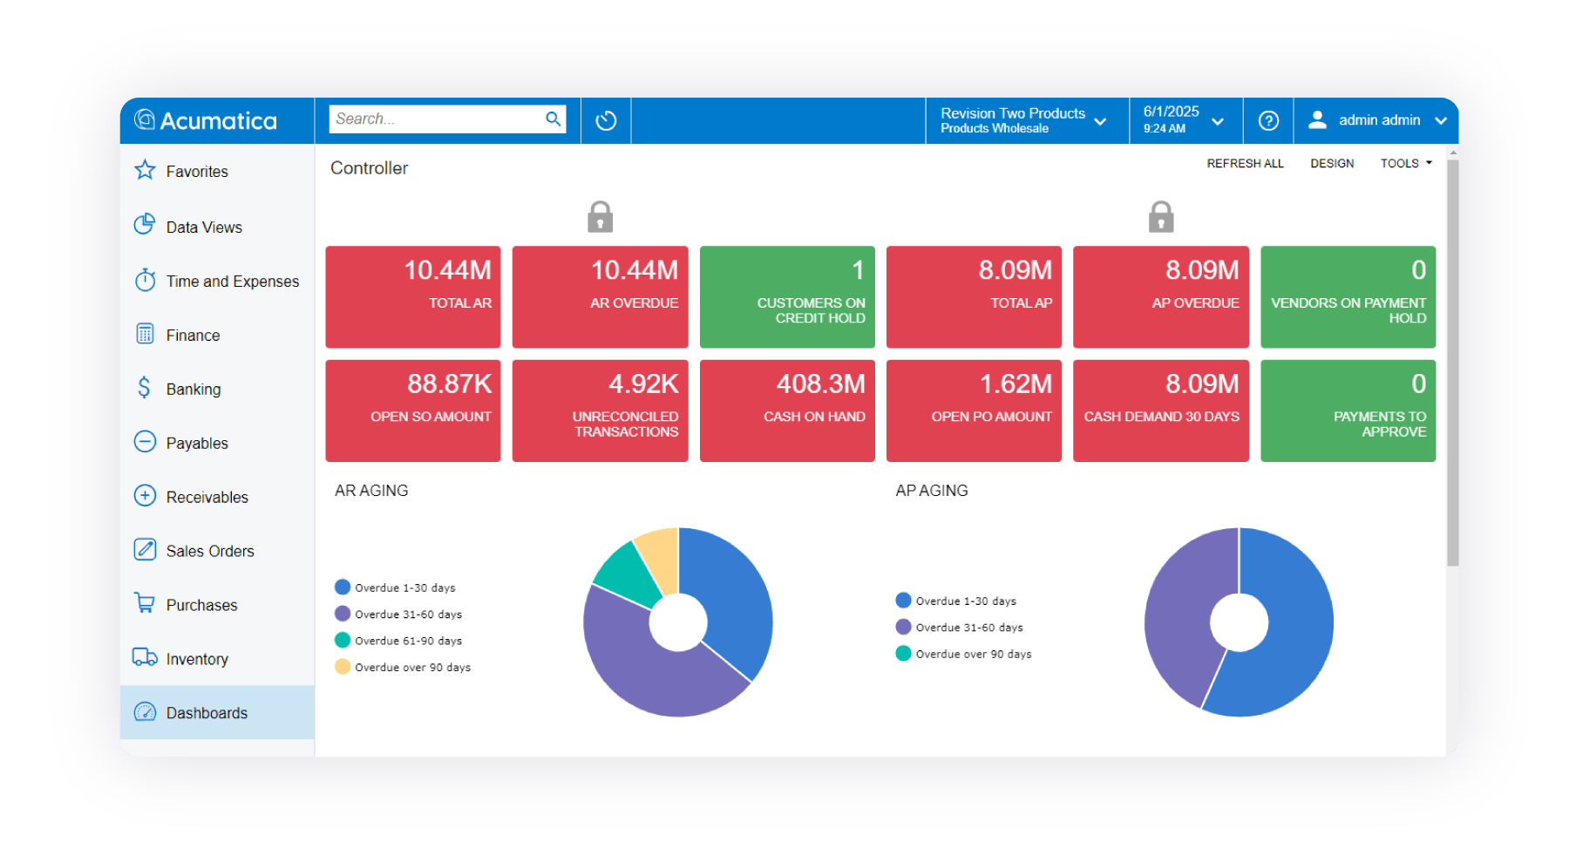This screenshot has width=1569, height=849.
Task: Click the Payables minus-circle icon
Action: point(145,441)
